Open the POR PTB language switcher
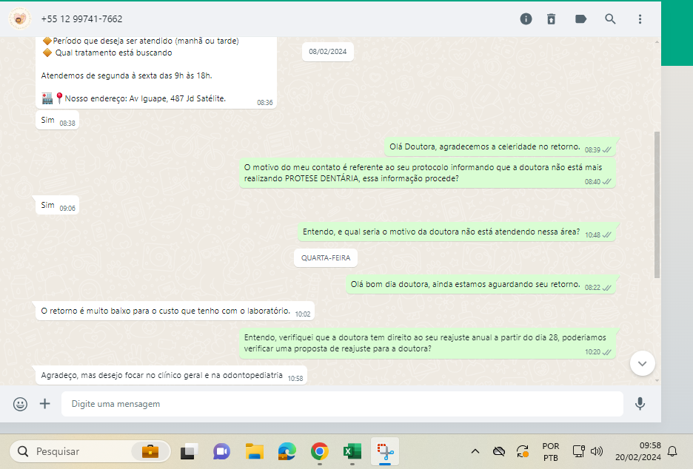 [550, 451]
